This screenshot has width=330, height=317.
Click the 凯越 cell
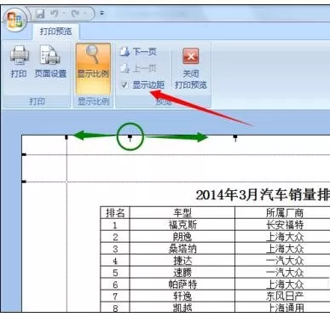point(182,308)
